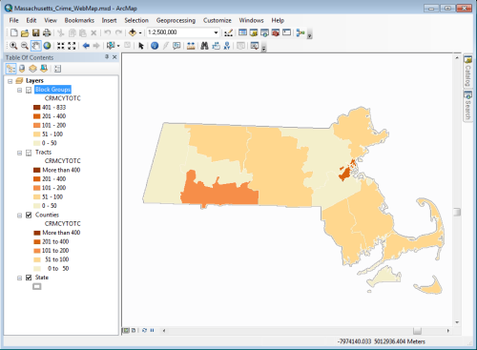Switch to Layout View at map bottom
This screenshot has height=350, width=477.
(x=134, y=330)
